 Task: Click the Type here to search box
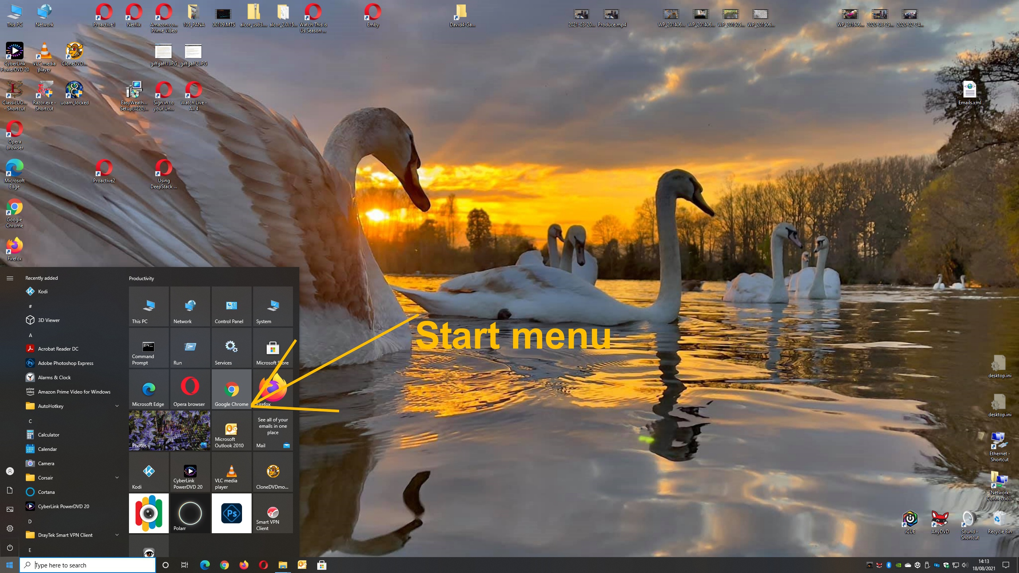pos(88,565)
